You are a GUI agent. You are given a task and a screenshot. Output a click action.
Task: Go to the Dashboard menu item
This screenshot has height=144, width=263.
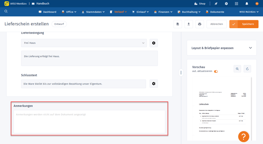(47, 12)
